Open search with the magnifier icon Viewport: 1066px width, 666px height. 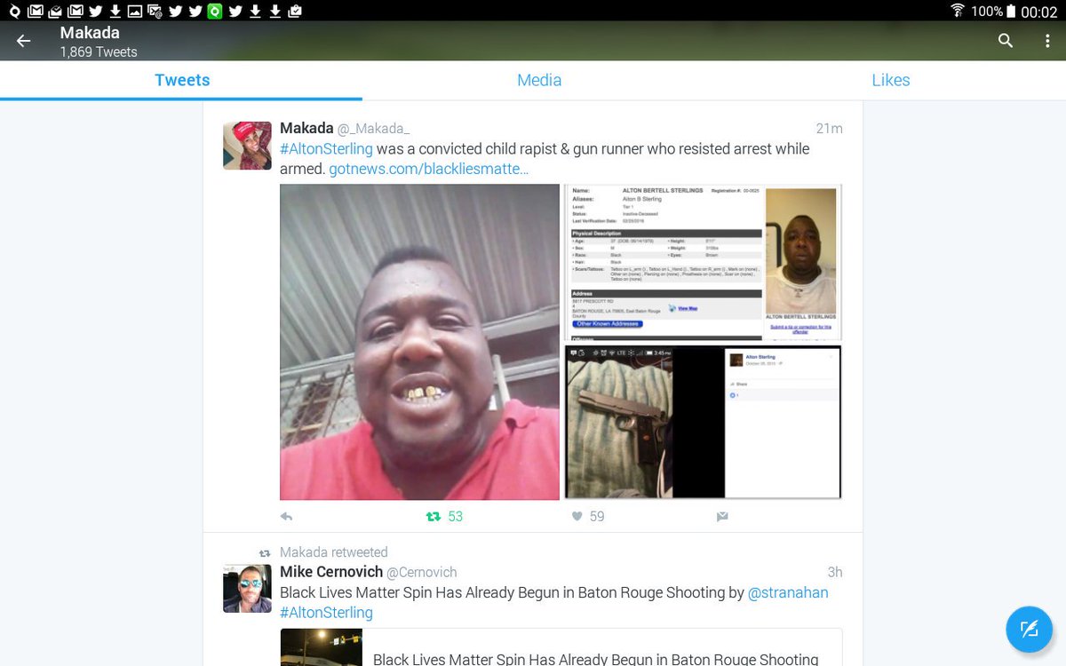click(x=1006, y=41)
